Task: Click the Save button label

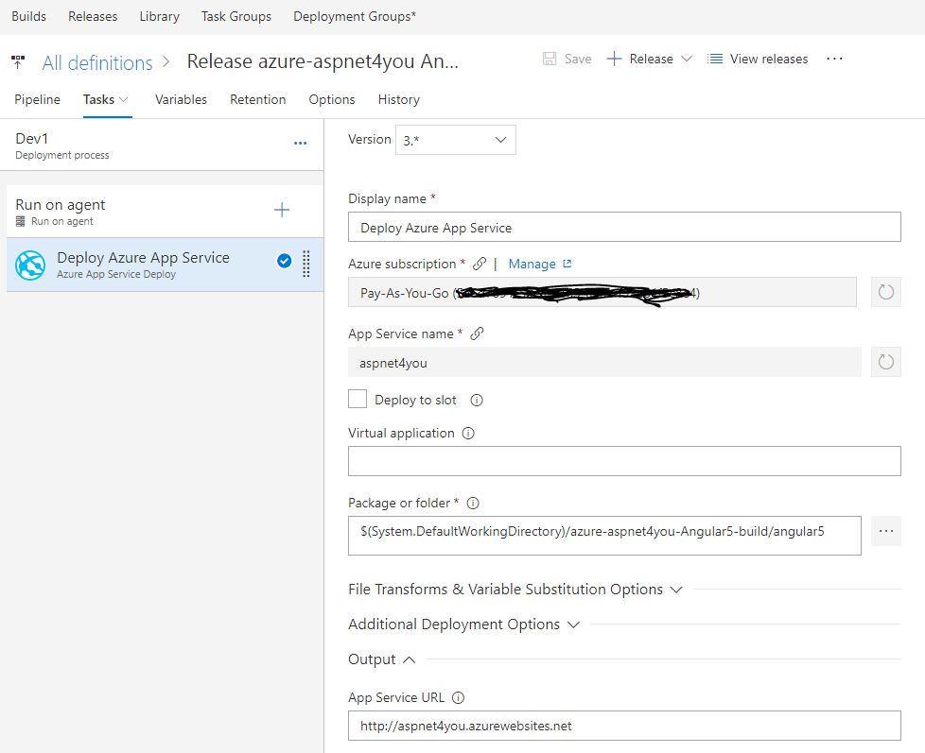Action: tap(578, 59)
